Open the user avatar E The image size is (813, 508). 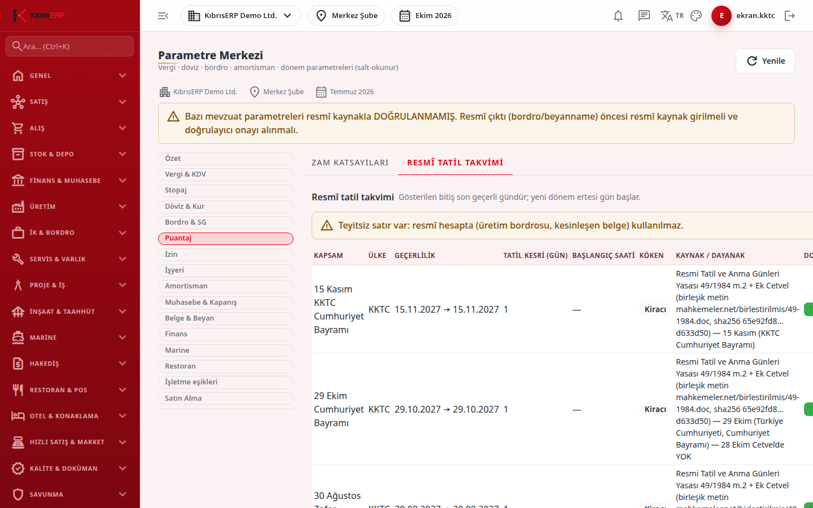point(722,16)
